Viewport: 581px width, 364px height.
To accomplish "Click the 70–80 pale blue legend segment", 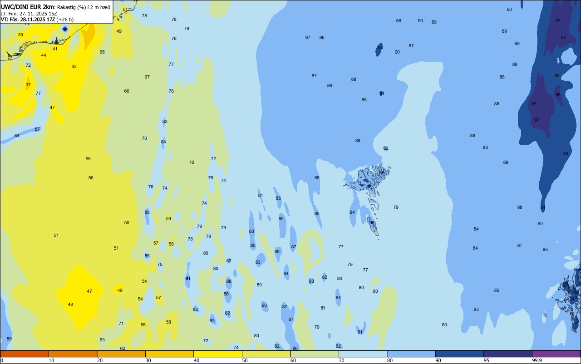I will [x=363, y=354].
